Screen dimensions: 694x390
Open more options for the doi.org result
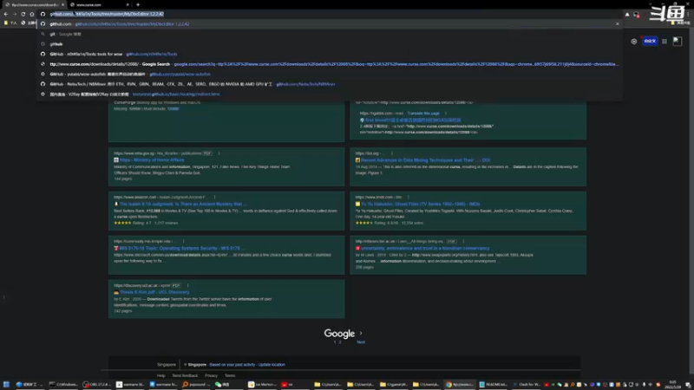[x=392, y=153]
